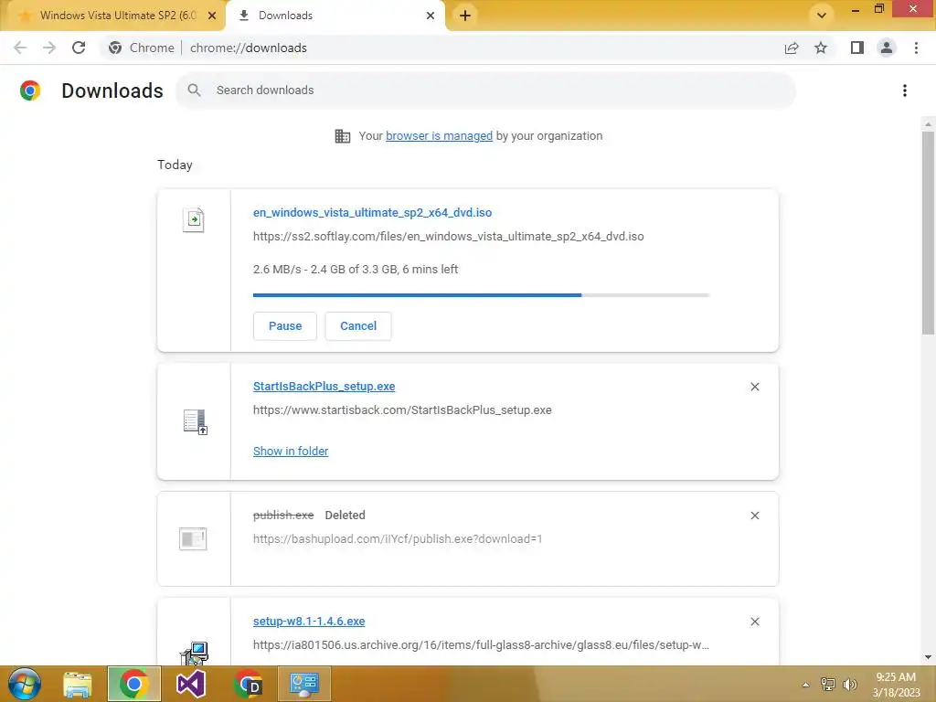
Task: Open a new tab
Action: pyautogui.click(x=465, y=16)
